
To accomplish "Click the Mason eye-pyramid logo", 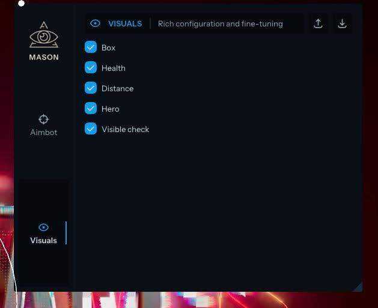I will pos(44,34).
